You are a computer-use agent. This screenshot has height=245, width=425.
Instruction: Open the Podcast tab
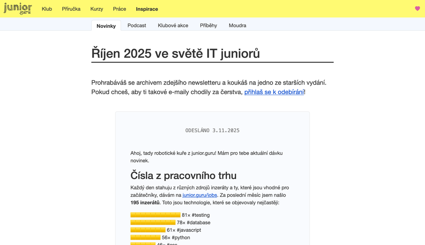[137, 26]
